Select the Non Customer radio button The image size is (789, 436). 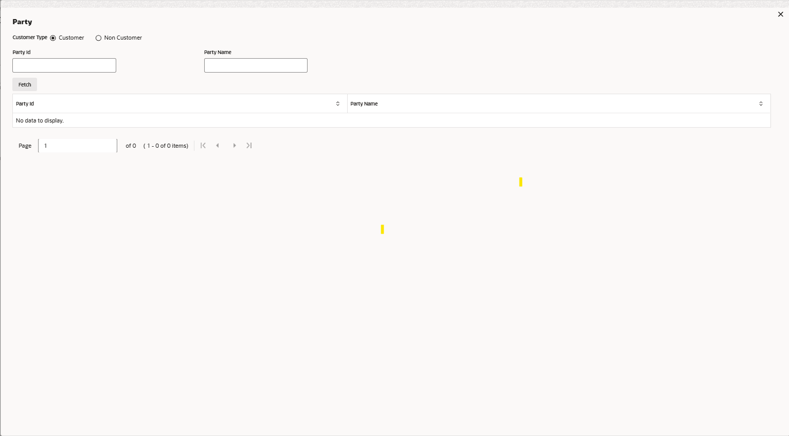[x=98, y=38]
